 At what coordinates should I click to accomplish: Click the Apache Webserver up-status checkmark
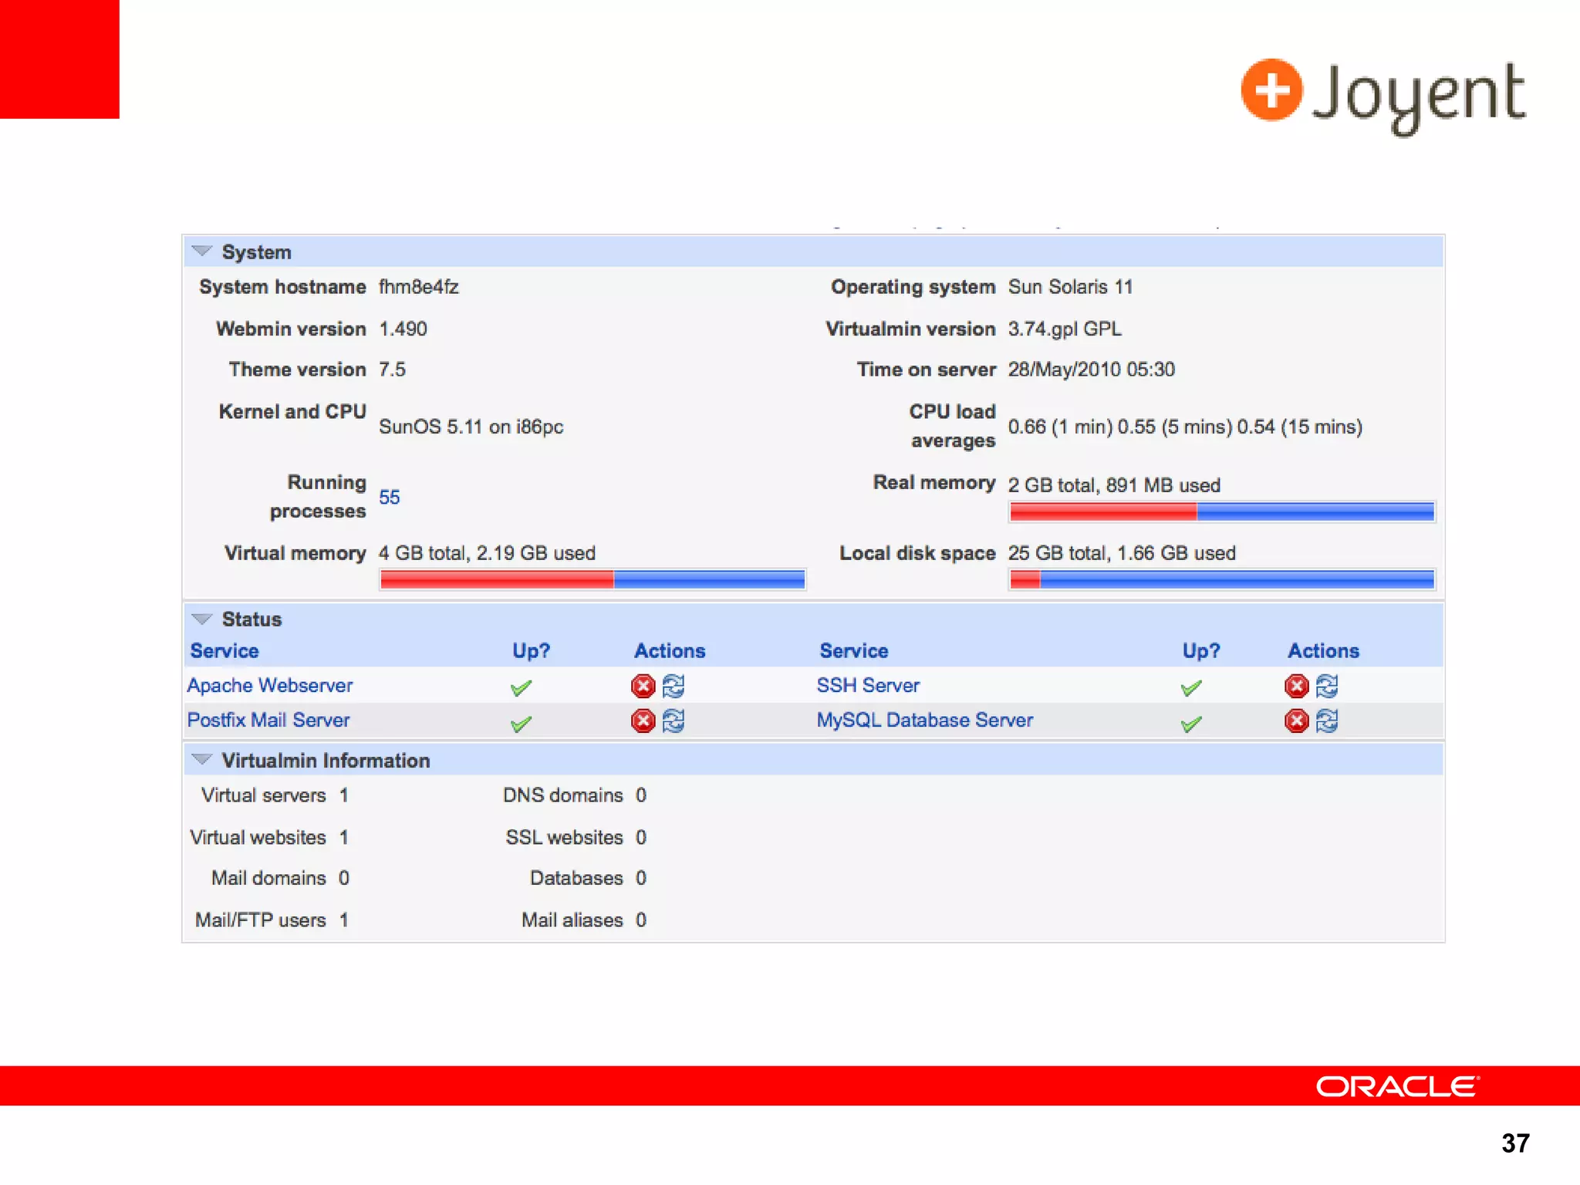coord(522,687)
